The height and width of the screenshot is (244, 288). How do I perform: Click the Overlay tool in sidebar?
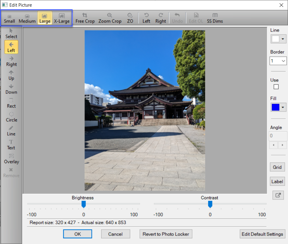(x=11, y=158)
